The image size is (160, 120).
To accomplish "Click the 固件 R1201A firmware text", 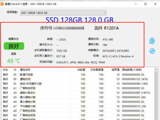I will (x=107, y=28).
